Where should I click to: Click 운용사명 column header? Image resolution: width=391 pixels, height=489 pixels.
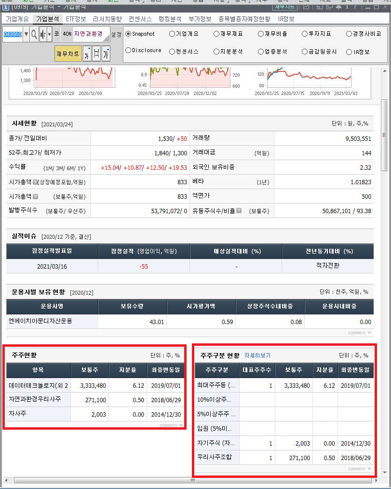[x=52, y=306]
